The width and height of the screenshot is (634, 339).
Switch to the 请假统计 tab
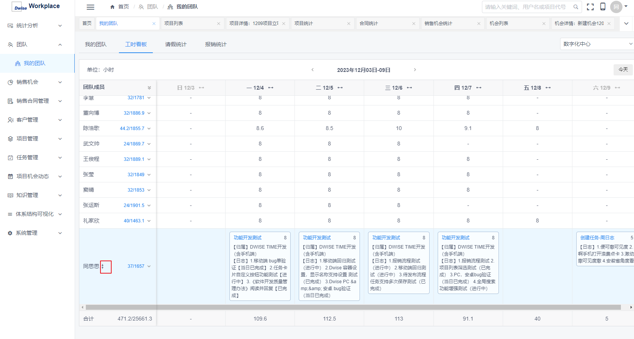[176, 44]
